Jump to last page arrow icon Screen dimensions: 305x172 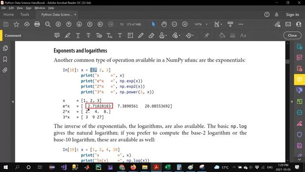(x=90, y=24)
